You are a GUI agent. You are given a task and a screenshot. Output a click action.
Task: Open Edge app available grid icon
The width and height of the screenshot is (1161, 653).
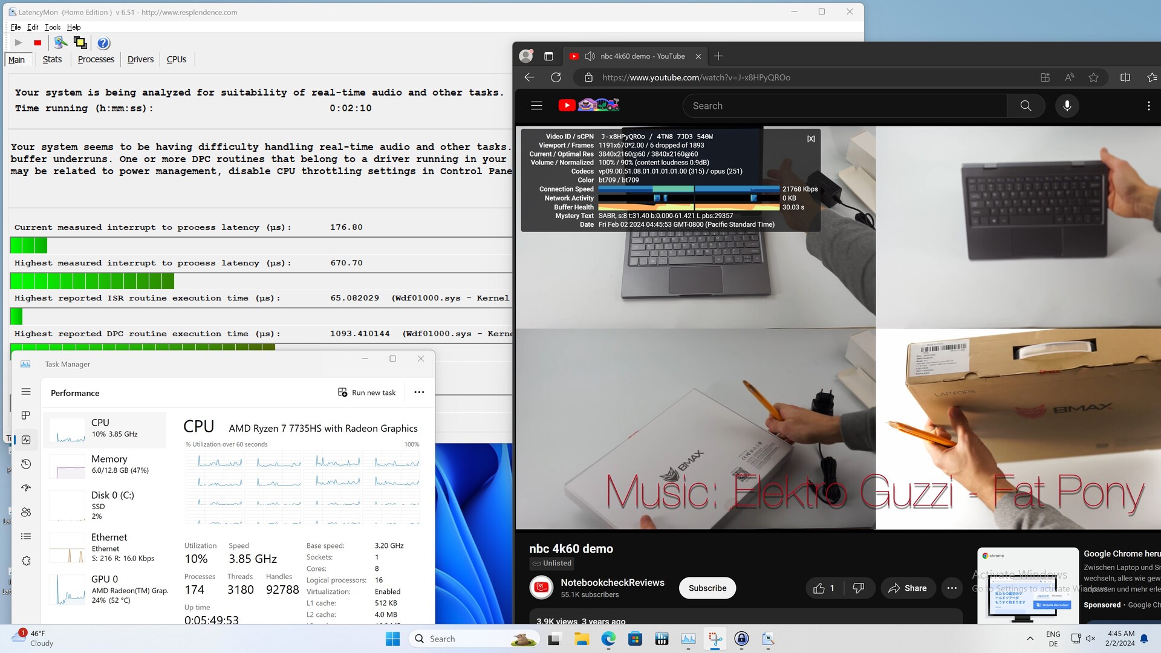click(1045, 77)
